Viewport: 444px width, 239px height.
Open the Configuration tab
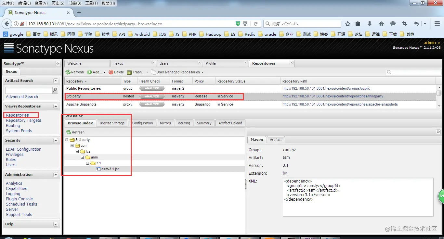click(142, 123)
